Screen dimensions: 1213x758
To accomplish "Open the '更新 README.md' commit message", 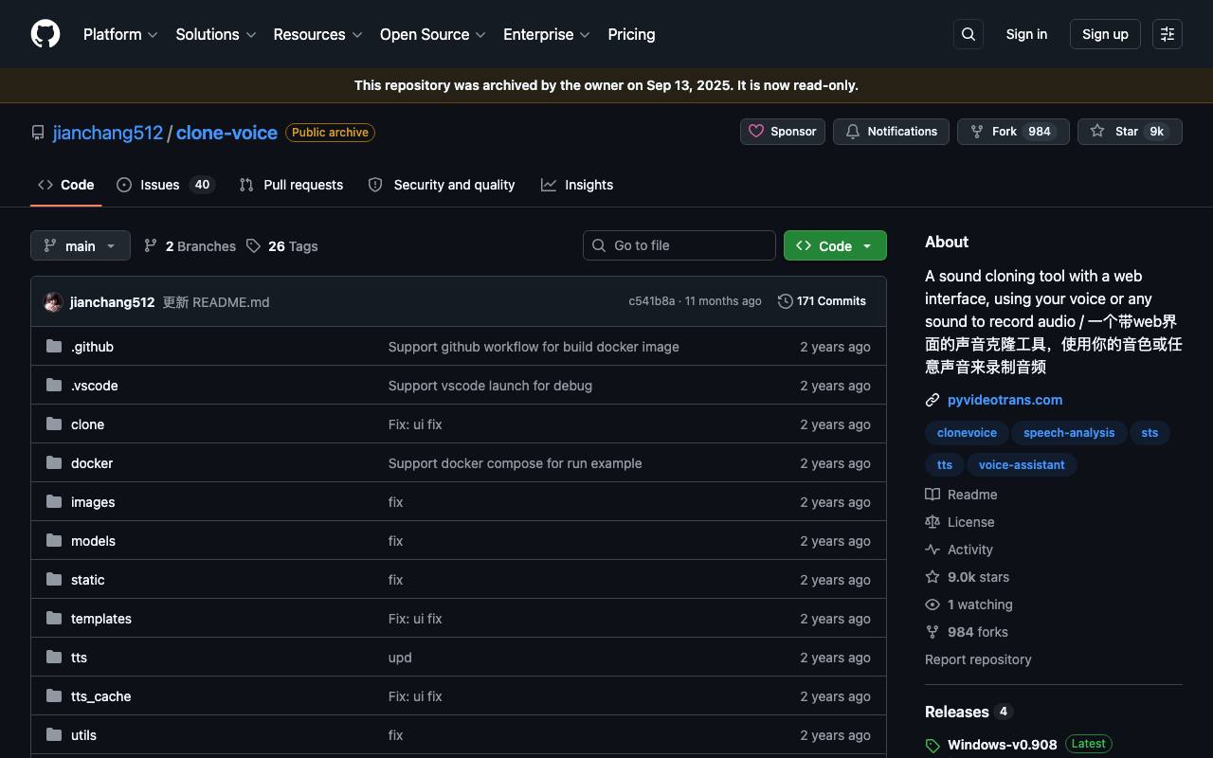I will pyautogui.click(x=216, y=302).
